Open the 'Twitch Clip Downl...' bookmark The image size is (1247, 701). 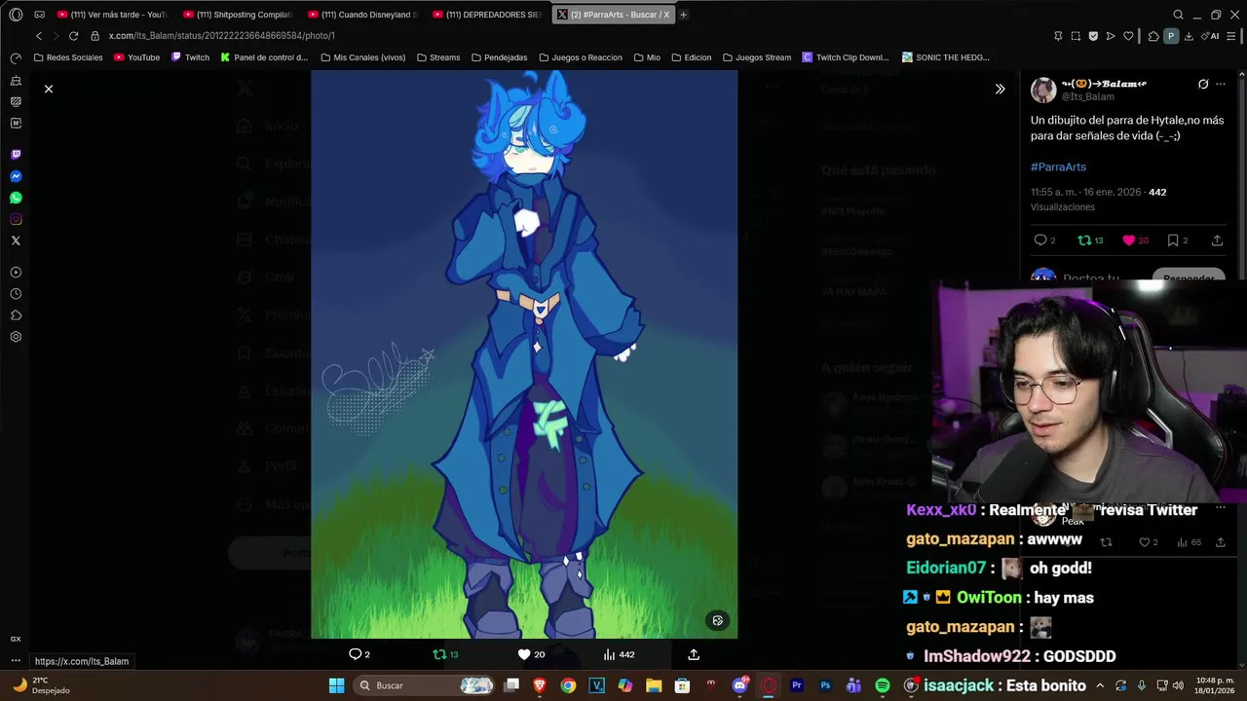845,57
